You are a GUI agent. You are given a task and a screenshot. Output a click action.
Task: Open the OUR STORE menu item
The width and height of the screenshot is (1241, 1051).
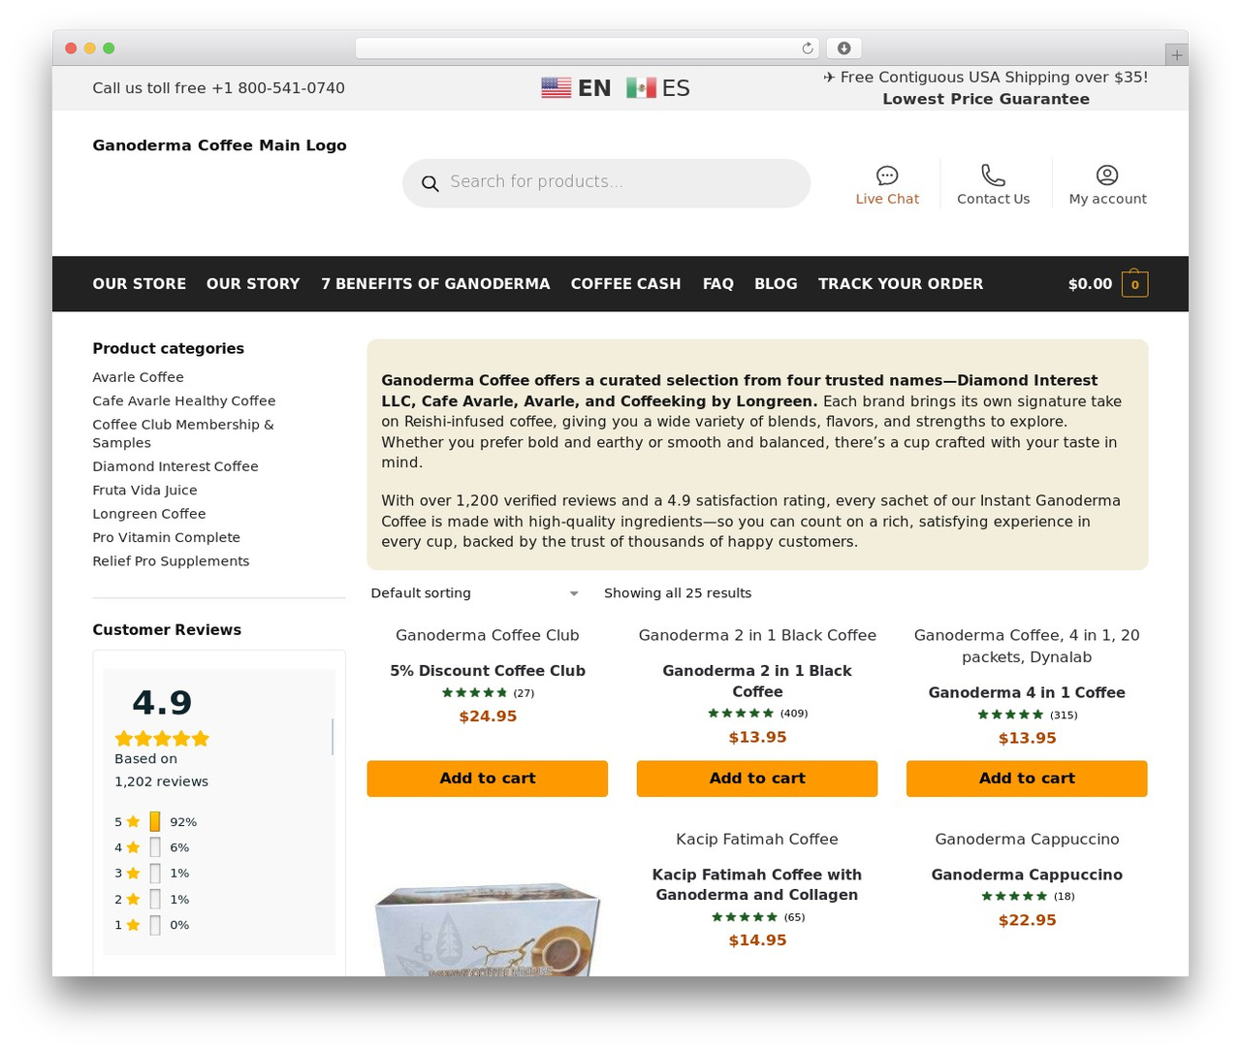point(140,284)
